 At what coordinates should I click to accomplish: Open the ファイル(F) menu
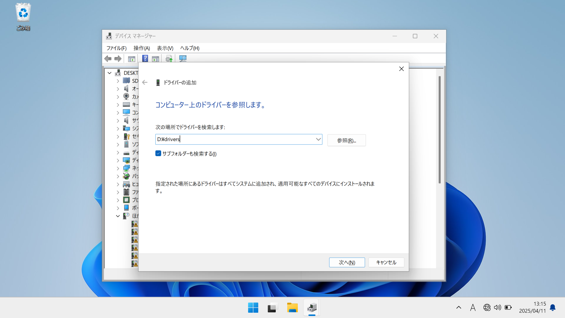tap(116, 48)
